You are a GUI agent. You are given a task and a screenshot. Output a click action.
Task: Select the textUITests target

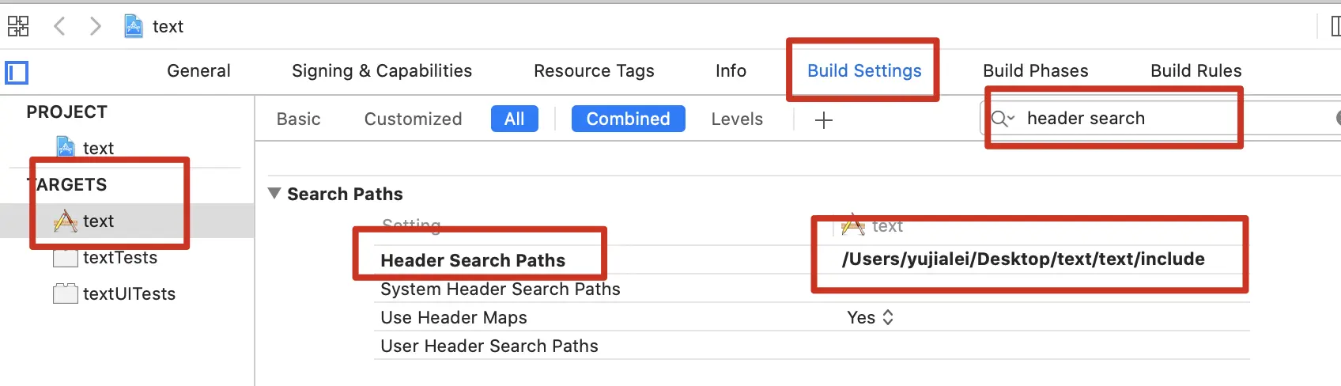pyautogui.click(x=129, y=294)
